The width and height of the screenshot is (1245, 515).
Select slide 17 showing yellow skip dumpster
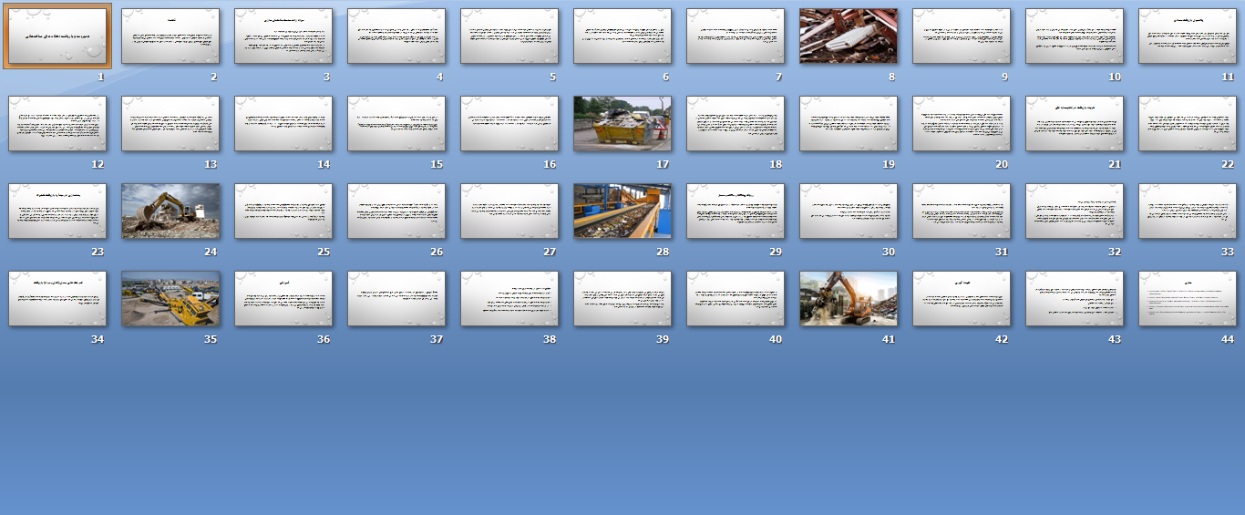pyautogui.click(x=622, y=124)
